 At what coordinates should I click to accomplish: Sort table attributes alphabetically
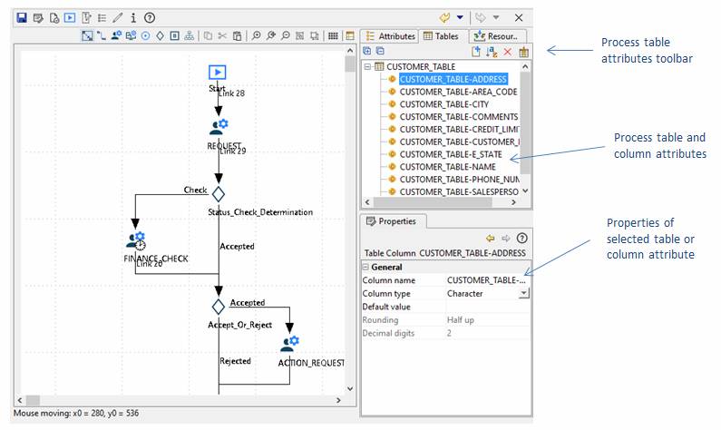492,53
